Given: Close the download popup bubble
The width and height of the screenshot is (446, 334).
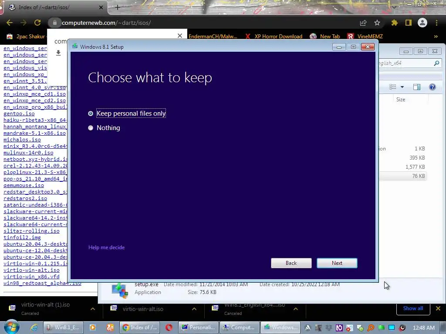Looking at the screenshot, I should pyautogui.click(x=180, y=36).
